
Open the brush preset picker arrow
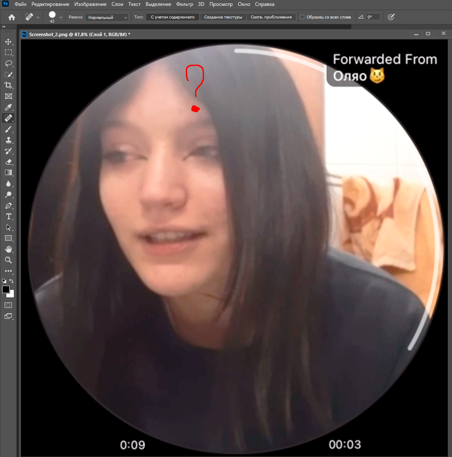(x=60, y=18)
